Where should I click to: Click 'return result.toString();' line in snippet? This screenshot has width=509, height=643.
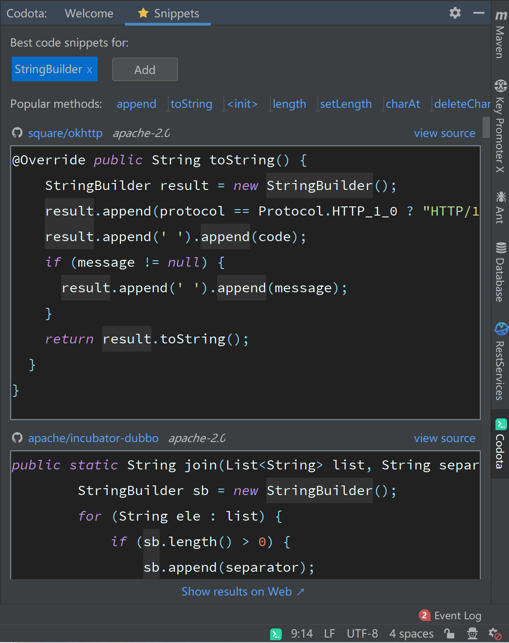[147, 339]
